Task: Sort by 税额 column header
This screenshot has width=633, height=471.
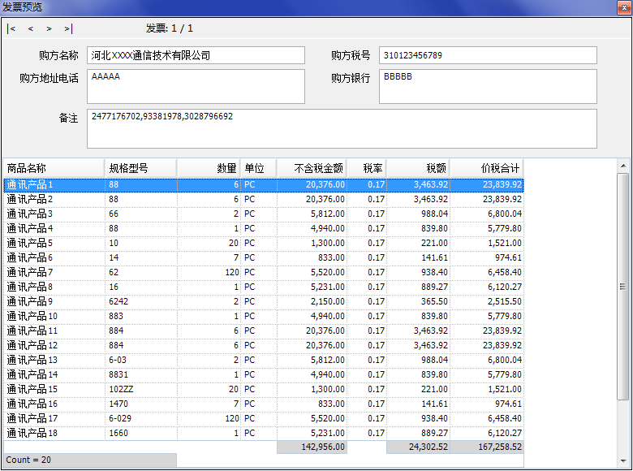Action: [419, 168]
